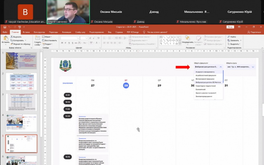The width and height of the screenshot is (264, 165).
Task: Open the Файл menu
Action: pos(5,32)
